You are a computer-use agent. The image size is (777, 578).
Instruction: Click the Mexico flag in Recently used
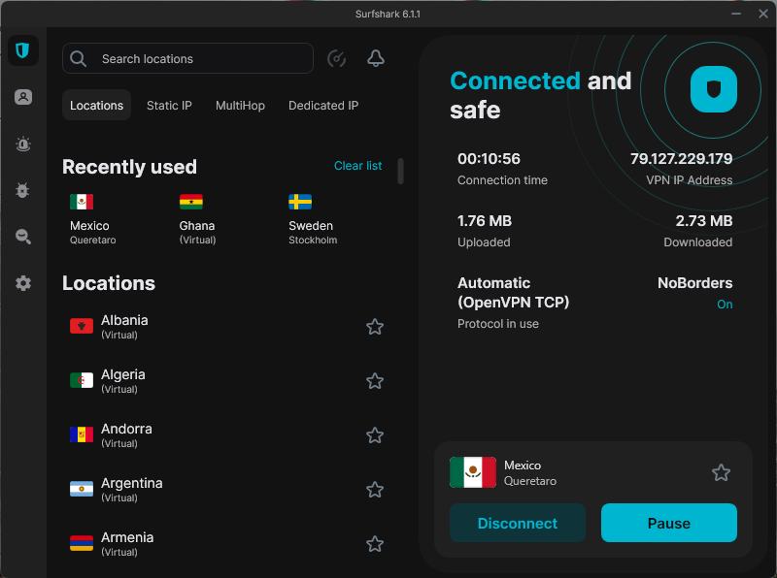click(x=82, y=202)
